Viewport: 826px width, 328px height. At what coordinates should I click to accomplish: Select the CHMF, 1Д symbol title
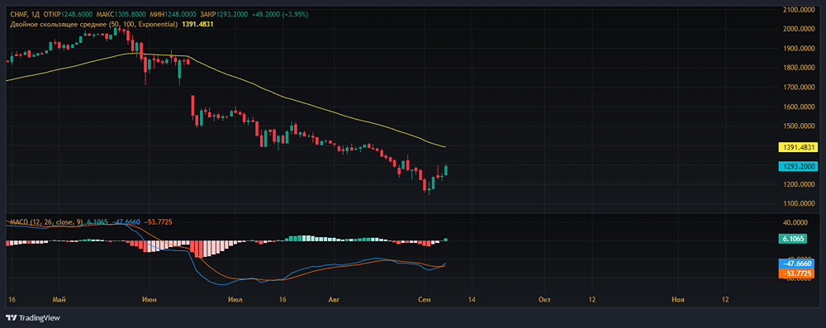tap(25, 14)
